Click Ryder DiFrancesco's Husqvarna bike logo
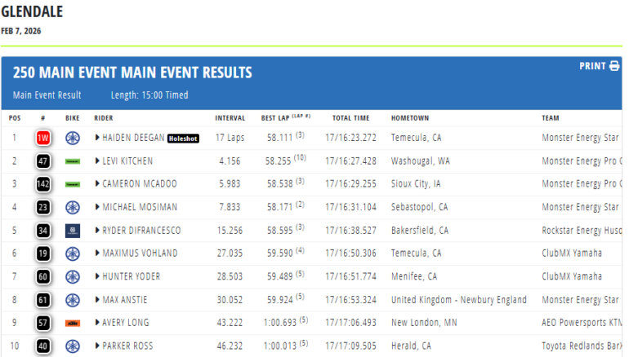The height and width of the screenshot is (357, 629). pos(73,231)
